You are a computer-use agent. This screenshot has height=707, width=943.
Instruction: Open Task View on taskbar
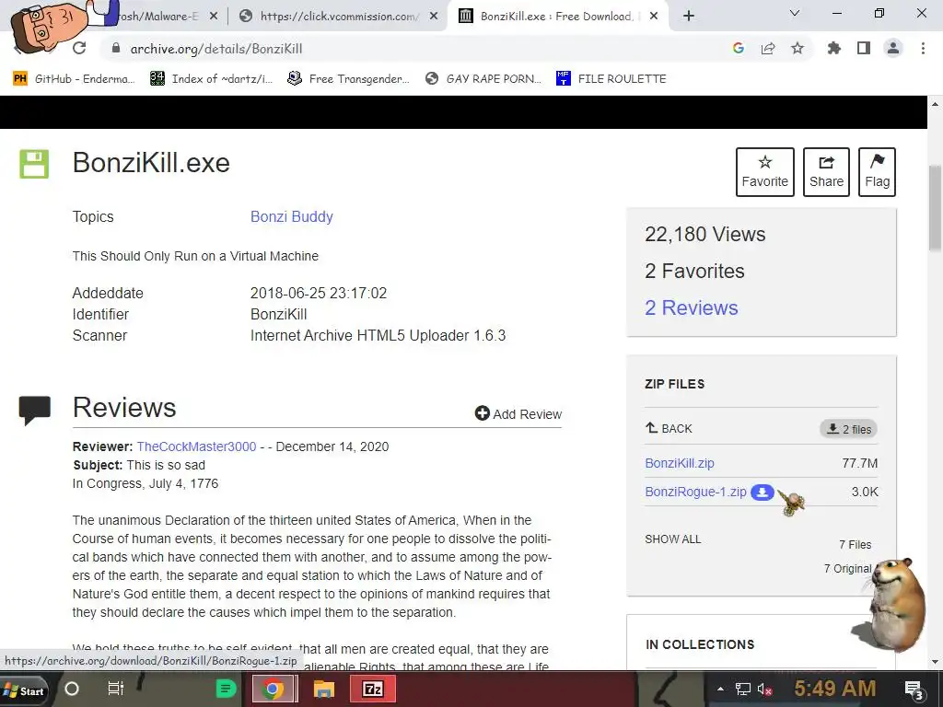115,689
